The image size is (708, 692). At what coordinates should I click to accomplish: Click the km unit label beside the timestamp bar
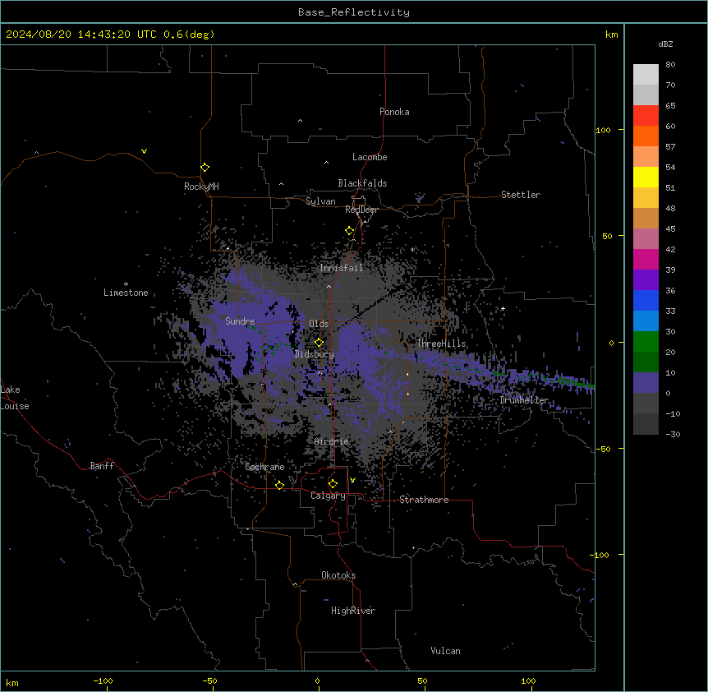[x=612, y=35]
